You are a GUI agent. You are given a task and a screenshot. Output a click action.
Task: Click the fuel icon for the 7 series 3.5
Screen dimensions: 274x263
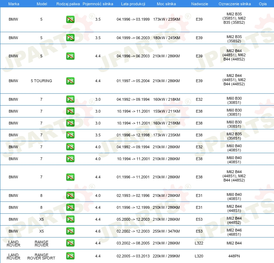(70, 135)
